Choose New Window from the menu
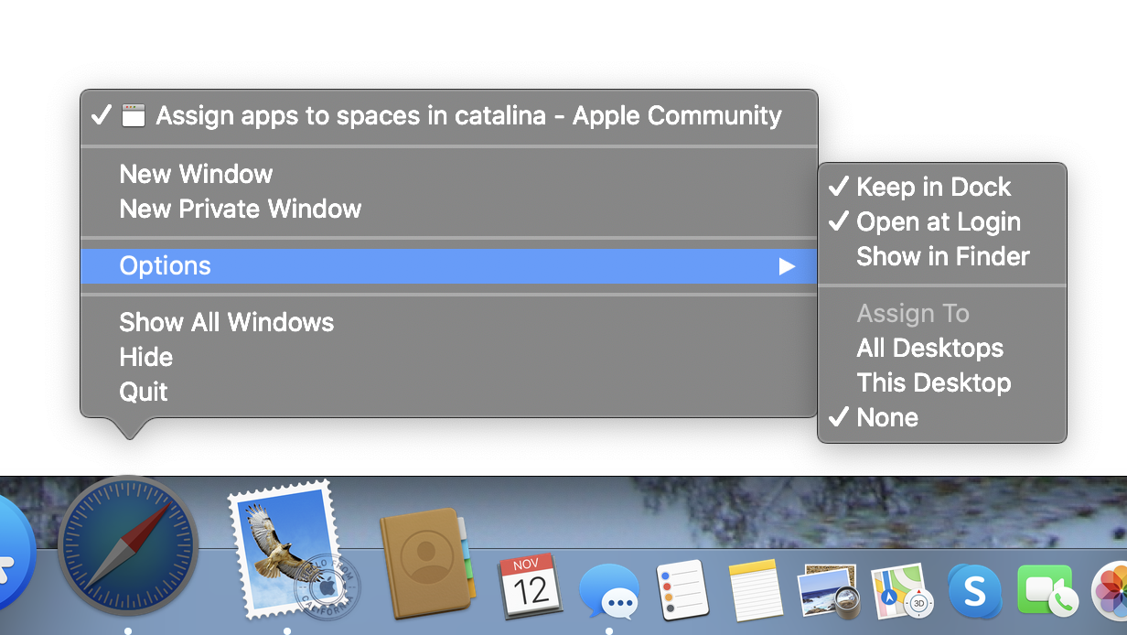Image resolution: width=1127 pixels, height=635 pixels. pyautogui.click(x=449, y=174)
